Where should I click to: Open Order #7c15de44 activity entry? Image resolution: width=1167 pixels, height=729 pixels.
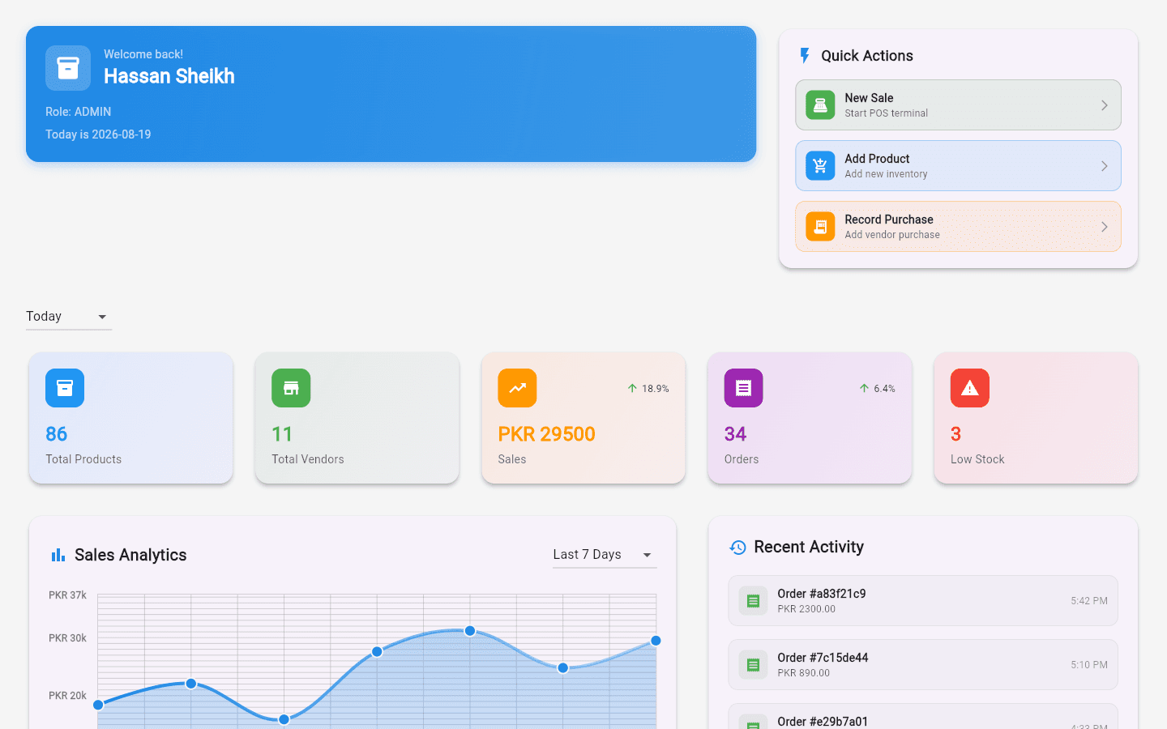click(x=923, y=665)
